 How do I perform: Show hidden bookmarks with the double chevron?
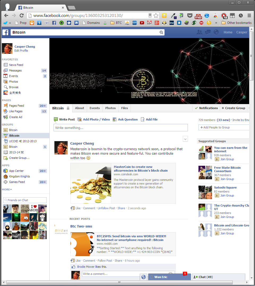(216, 23)
